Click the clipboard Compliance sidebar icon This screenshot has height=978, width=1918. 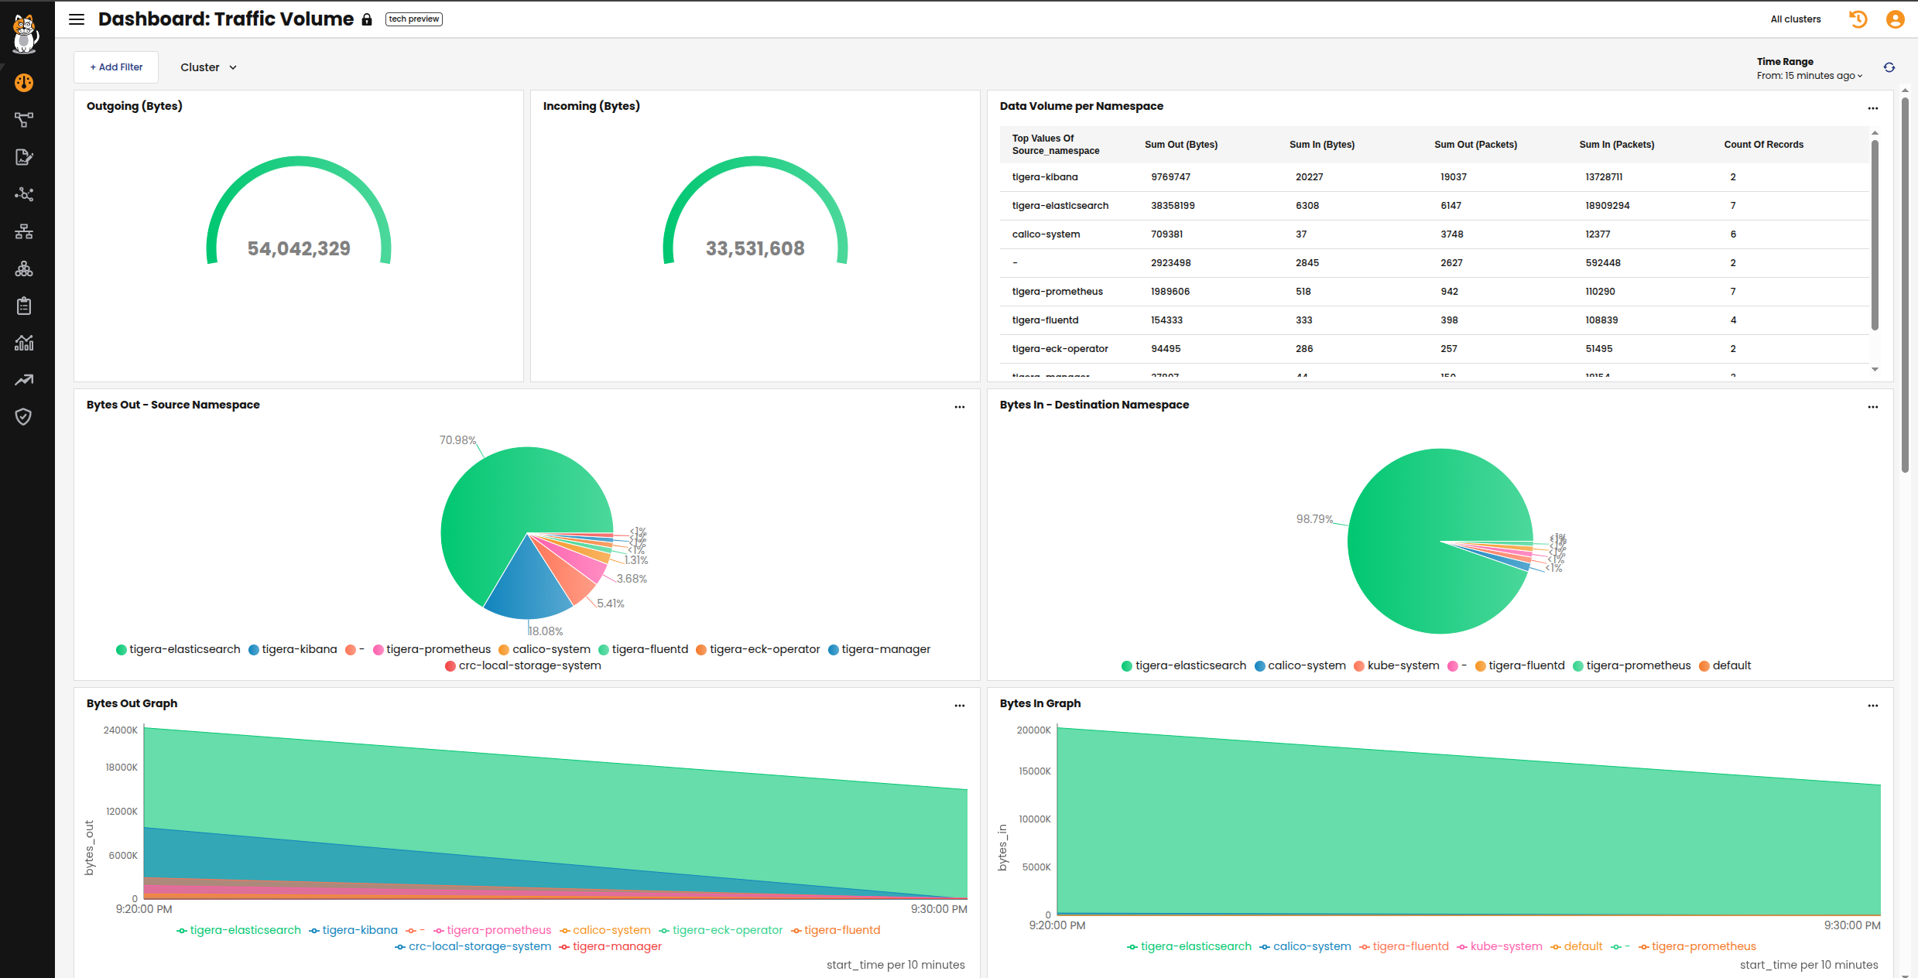pos(24,306)
